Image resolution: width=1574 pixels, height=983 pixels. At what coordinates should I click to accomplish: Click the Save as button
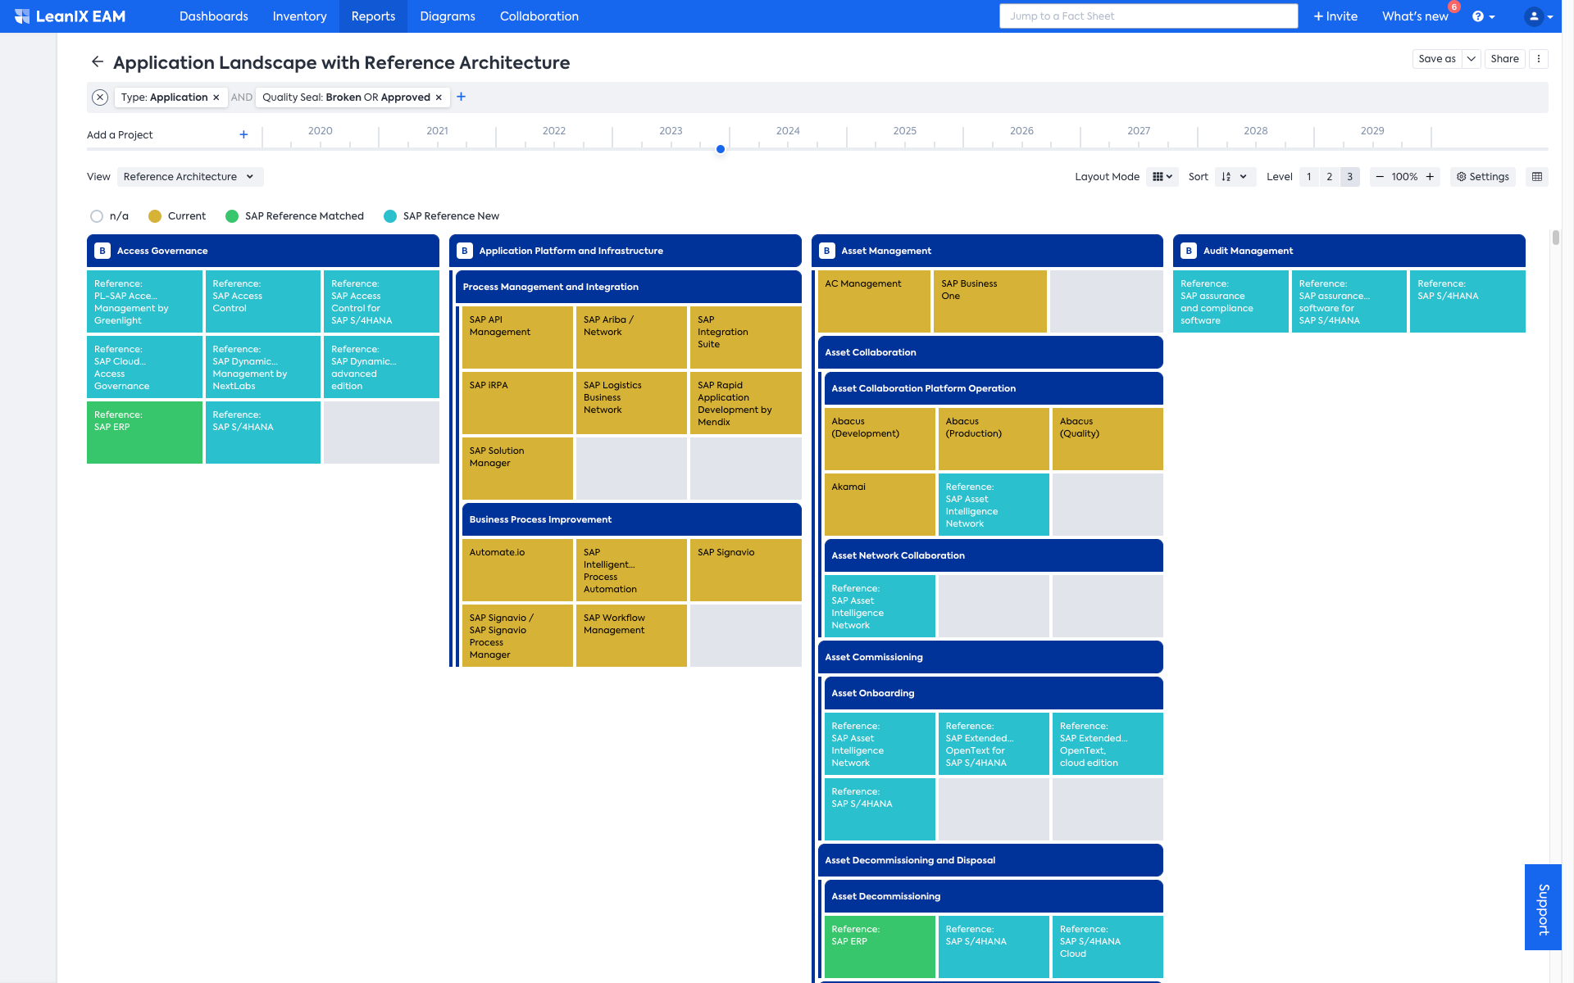tap(1437, 59)
